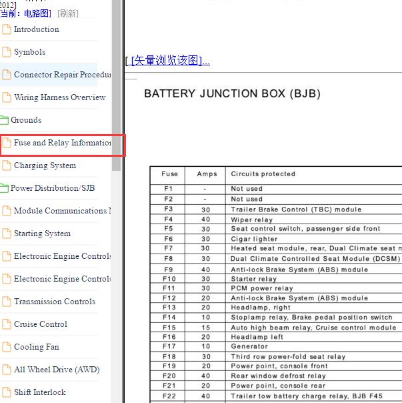Click the Module Communications page icon
The height and width of the screenshot is (403, 402).
tap(7, 211)
